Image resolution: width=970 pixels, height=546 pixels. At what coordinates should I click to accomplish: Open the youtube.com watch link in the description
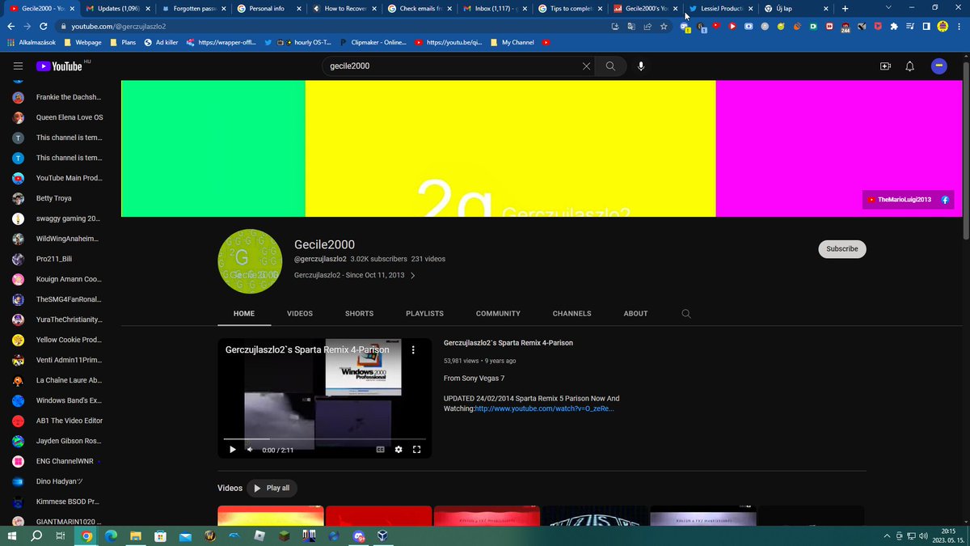pos(544,408)
